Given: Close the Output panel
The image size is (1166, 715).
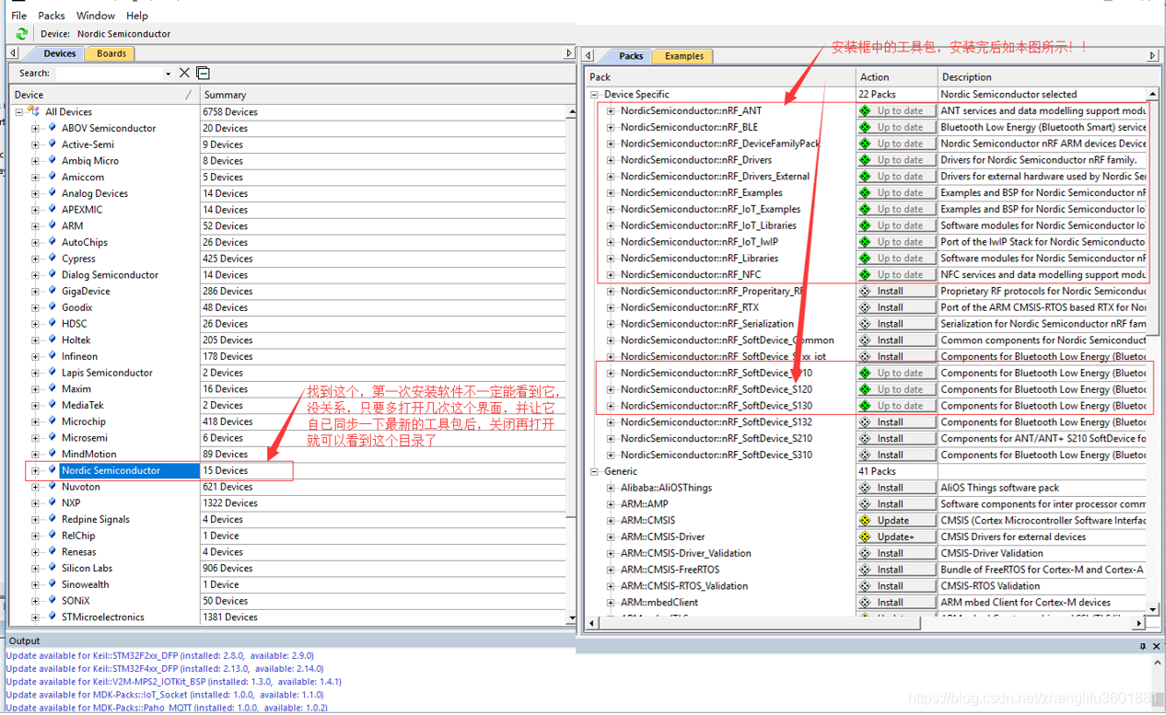Looking at the screenshot, I should pos(1157,647).
